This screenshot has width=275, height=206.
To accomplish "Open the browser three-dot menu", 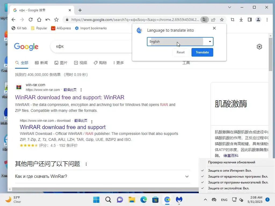I will pos(267,20).
